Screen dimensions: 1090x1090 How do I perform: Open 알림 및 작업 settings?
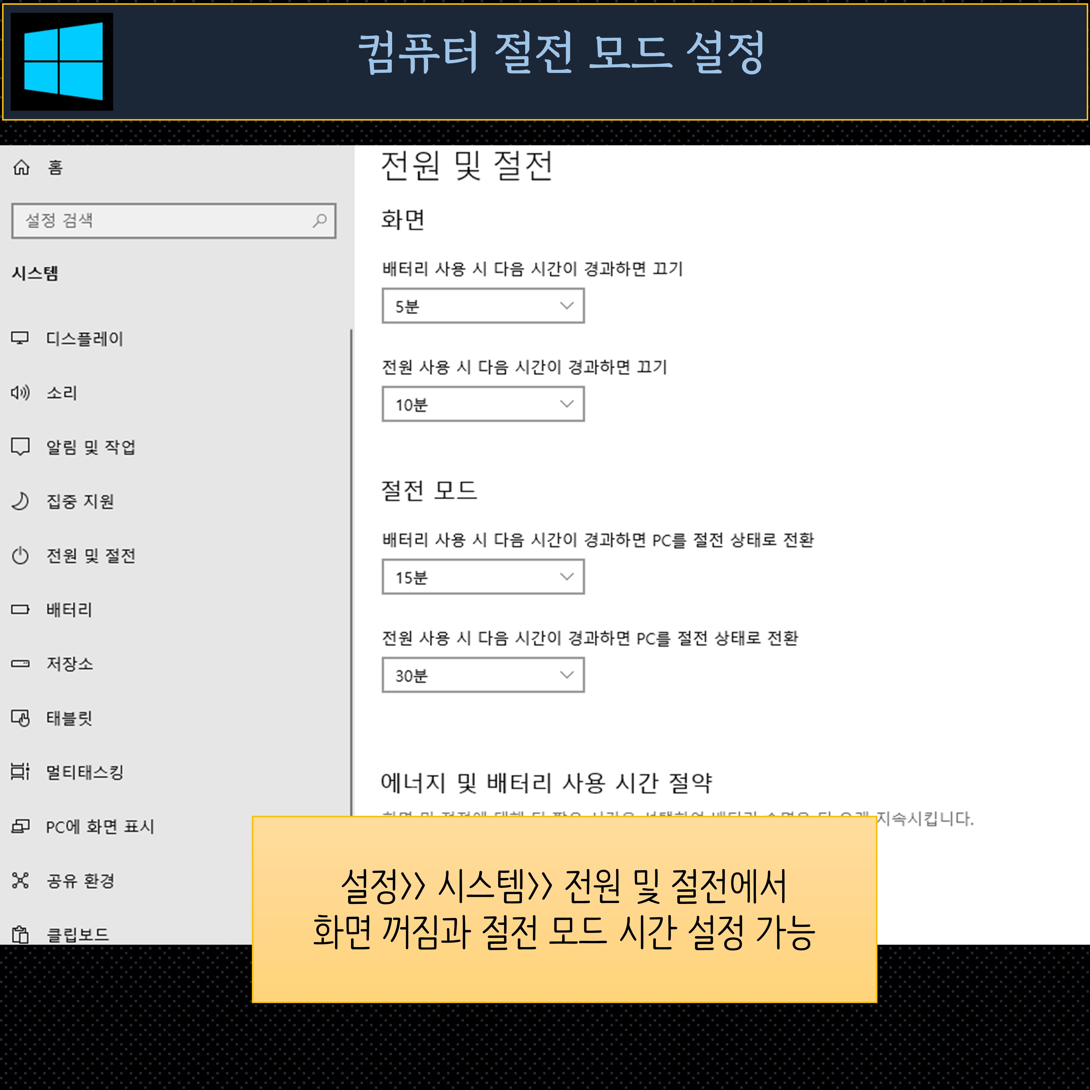(x=91, y=447)
